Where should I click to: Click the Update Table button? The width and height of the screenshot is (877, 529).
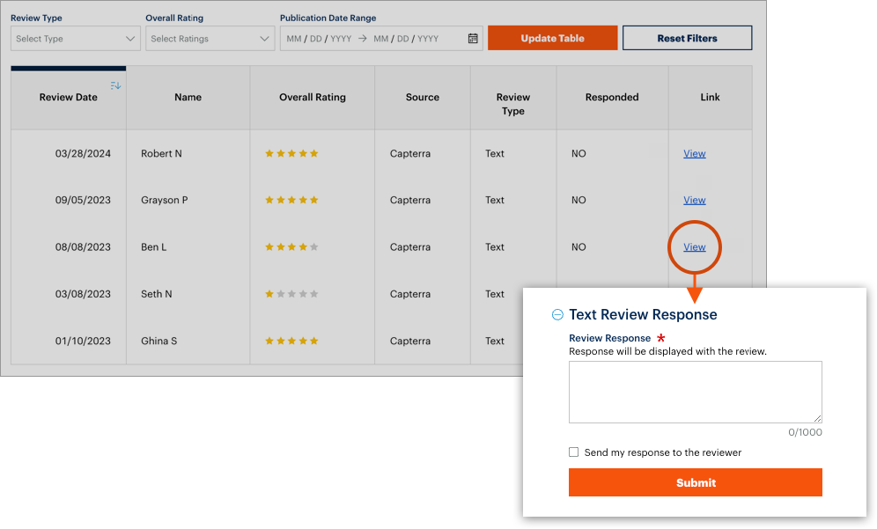tap(552, 38)
